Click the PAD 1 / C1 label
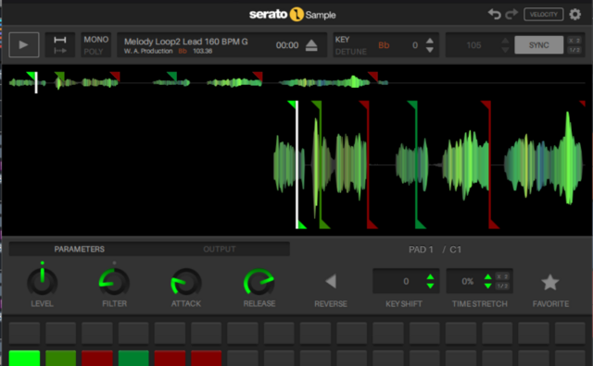Screen dimensions: 593x366 pyautogui.click(x=435, y=250)
